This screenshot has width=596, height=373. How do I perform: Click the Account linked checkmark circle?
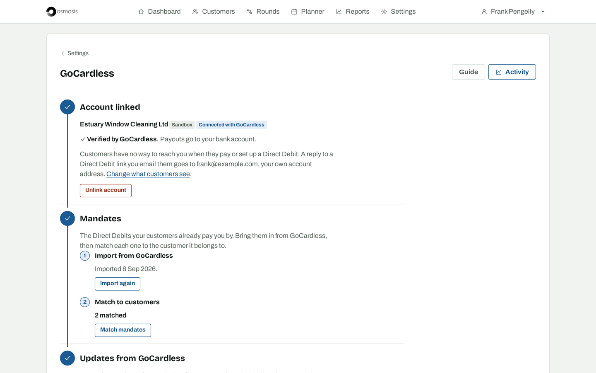point(67,107)
